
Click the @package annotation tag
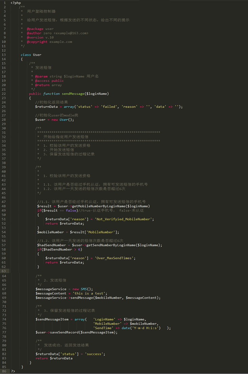[35, 29]
